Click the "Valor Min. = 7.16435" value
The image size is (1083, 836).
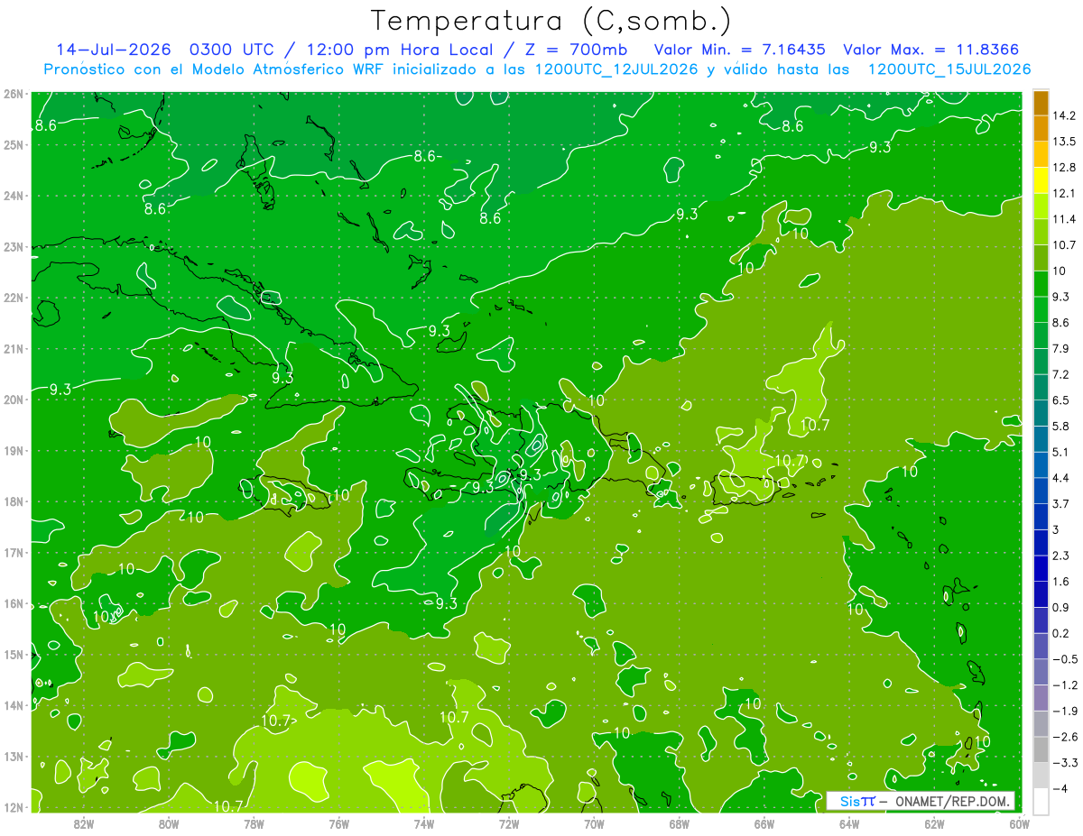(x=739, y=50)
